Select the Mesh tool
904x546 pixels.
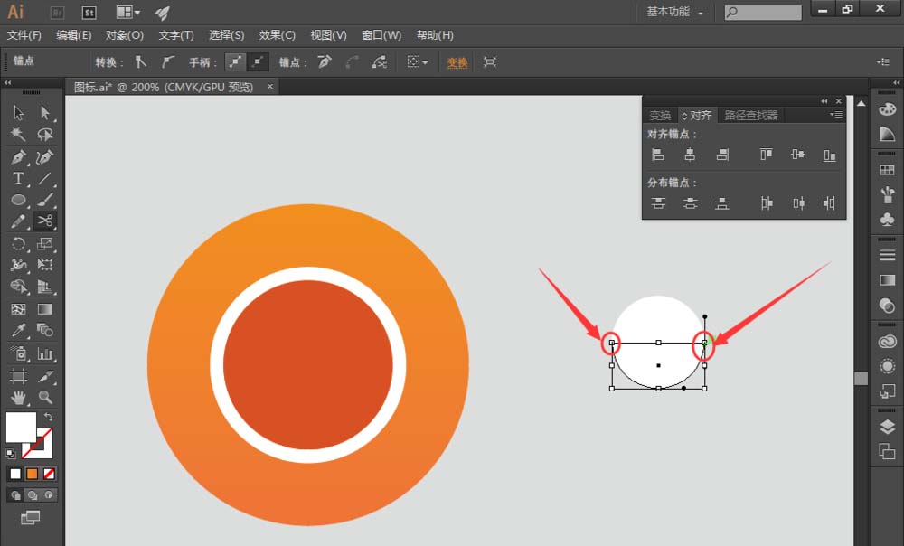(x=18, y=309)
